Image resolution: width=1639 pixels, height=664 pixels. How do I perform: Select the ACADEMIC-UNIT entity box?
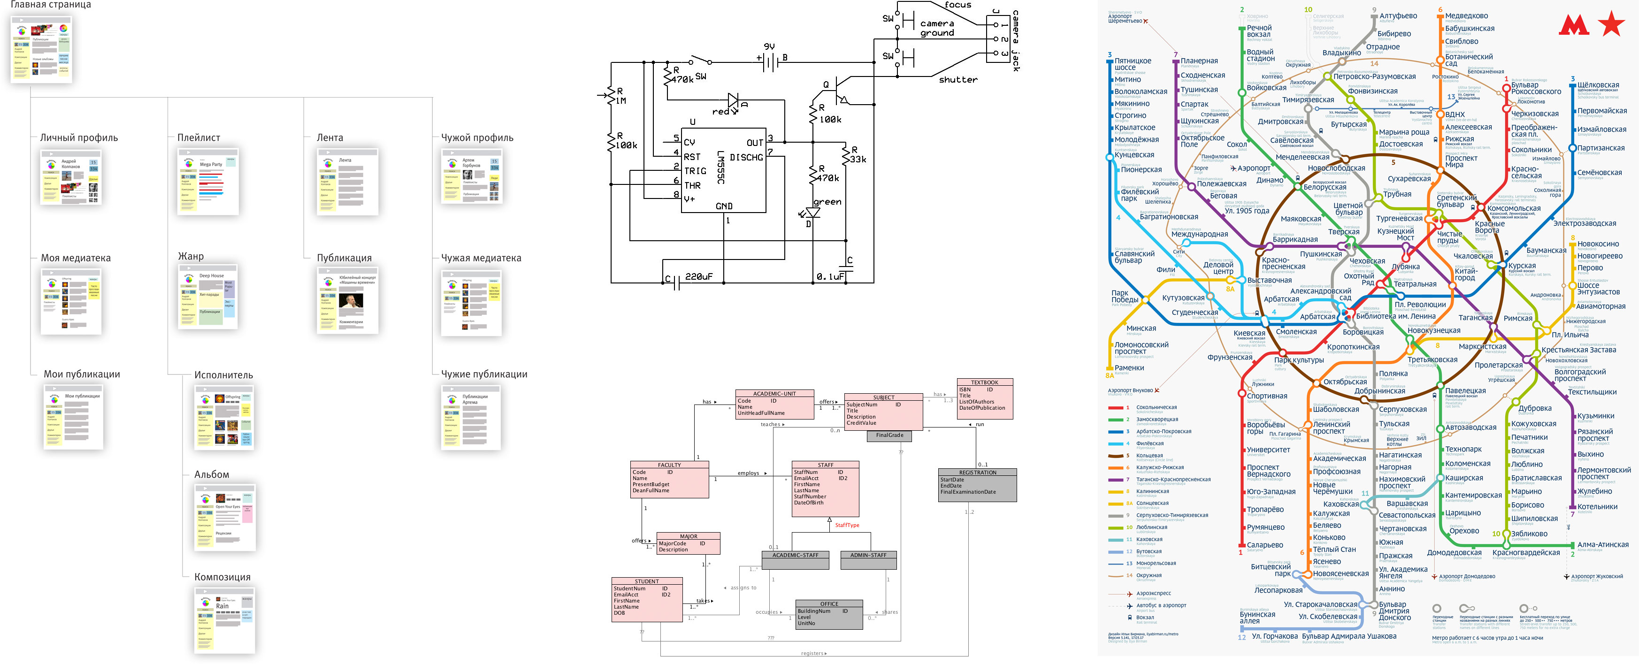click(774, 405)
